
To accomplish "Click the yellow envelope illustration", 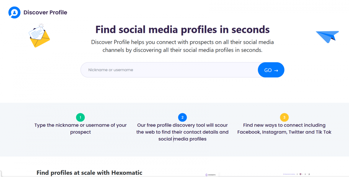I will click(x=39, y=36).
